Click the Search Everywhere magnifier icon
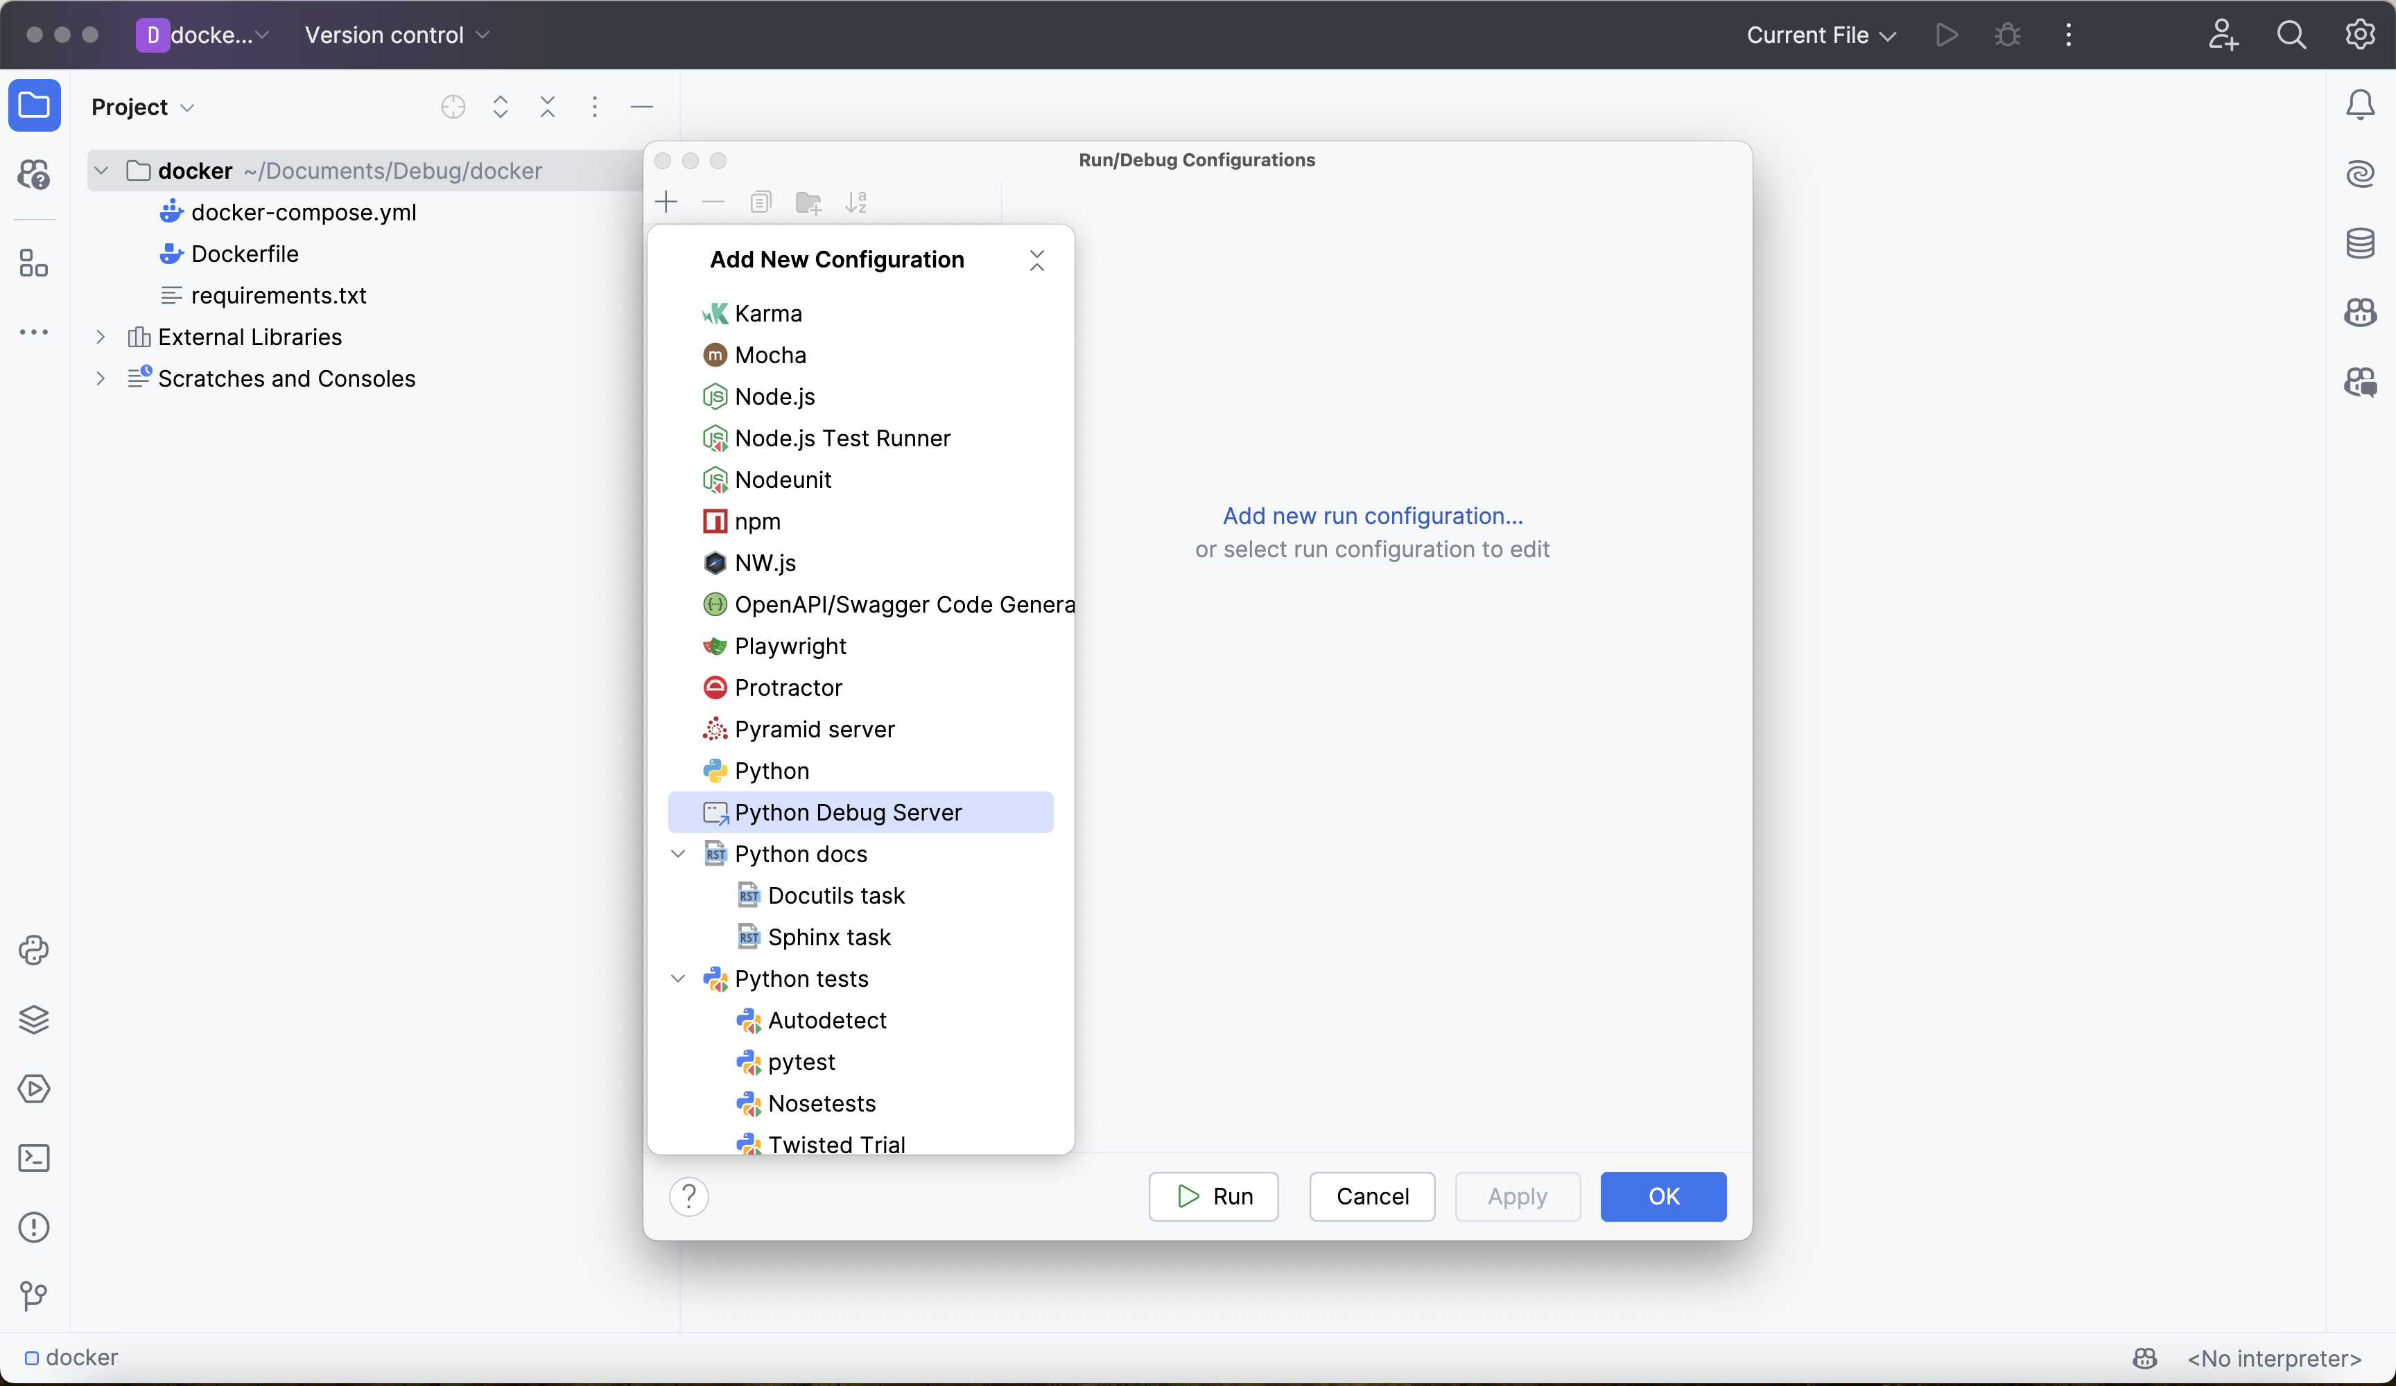2396x1386 pixels. (x=2291, y=35)
